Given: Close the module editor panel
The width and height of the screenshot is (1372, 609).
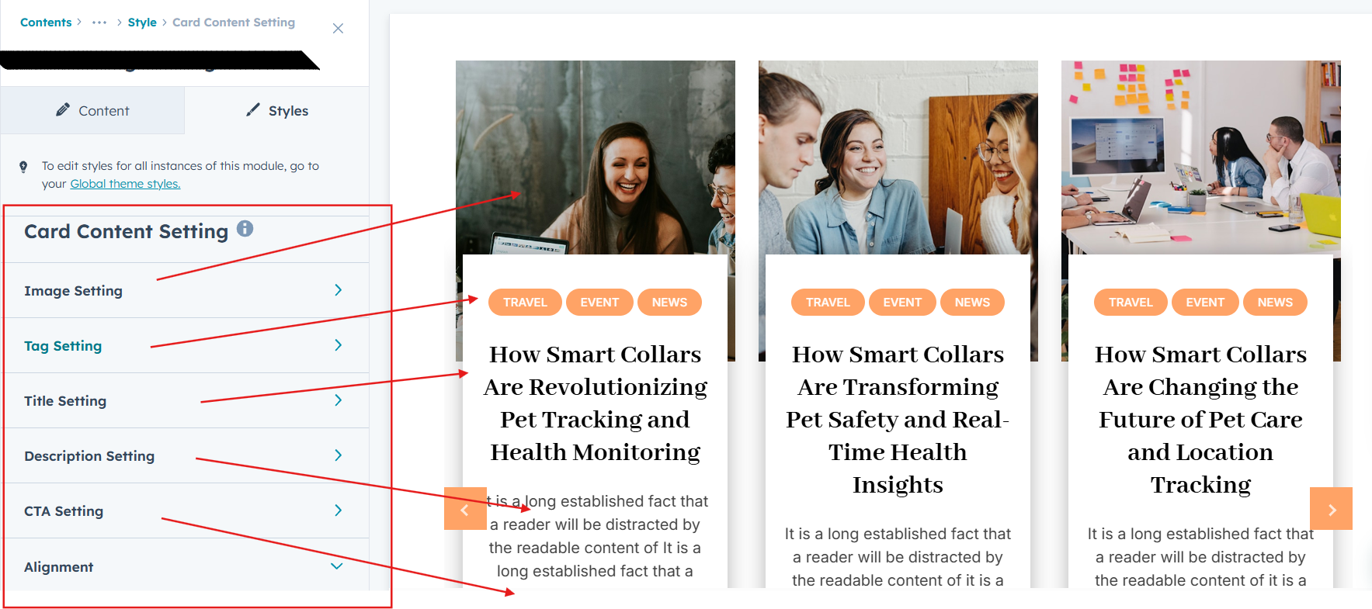Looking at the screenshot, I should coord(338,29).
